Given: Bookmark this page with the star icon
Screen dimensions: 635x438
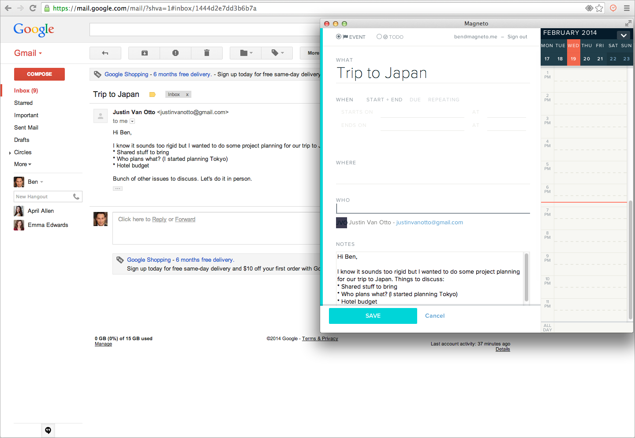Looking at the screenshot, I should pos(599,8).
